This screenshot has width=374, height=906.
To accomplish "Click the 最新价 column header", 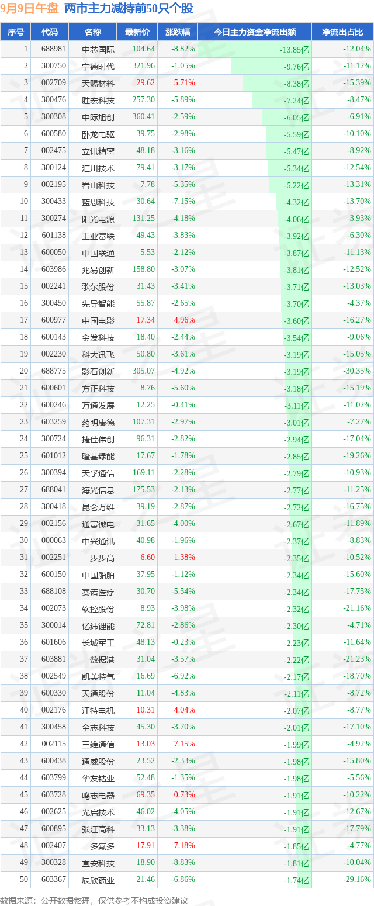I will point(137,32).
